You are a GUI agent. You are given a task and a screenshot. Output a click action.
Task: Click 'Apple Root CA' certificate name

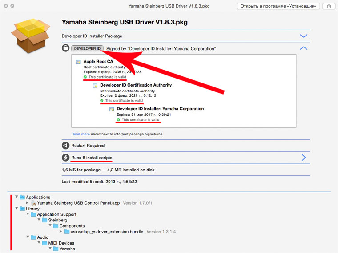click(x=98, y=62)
